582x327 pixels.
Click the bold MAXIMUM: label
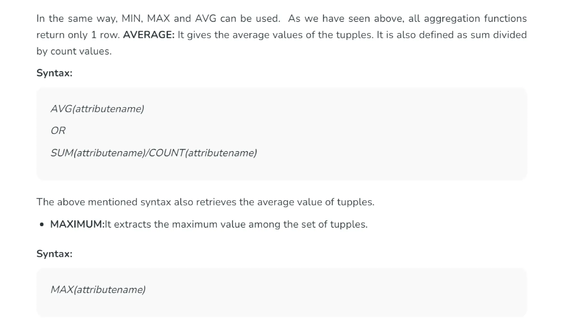pos(77,225)
